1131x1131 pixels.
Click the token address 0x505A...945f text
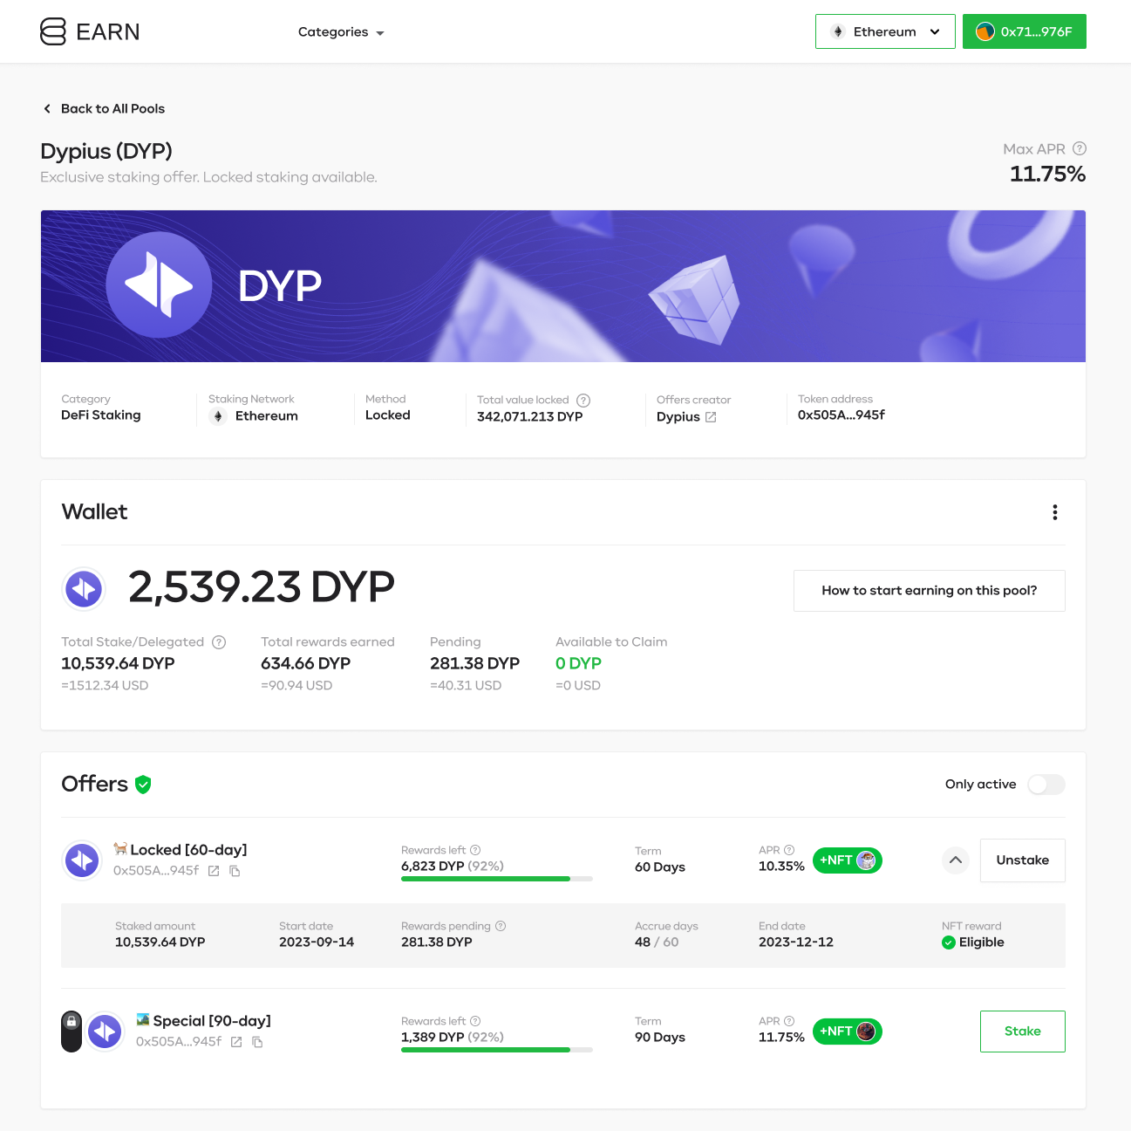pos(841,415)
